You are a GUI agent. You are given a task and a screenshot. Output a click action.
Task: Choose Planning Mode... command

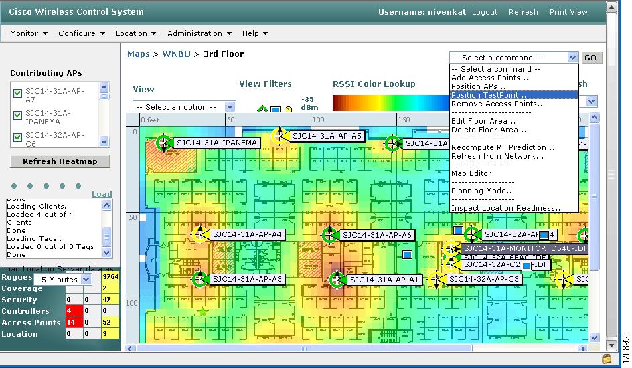(x=514, y=191)
